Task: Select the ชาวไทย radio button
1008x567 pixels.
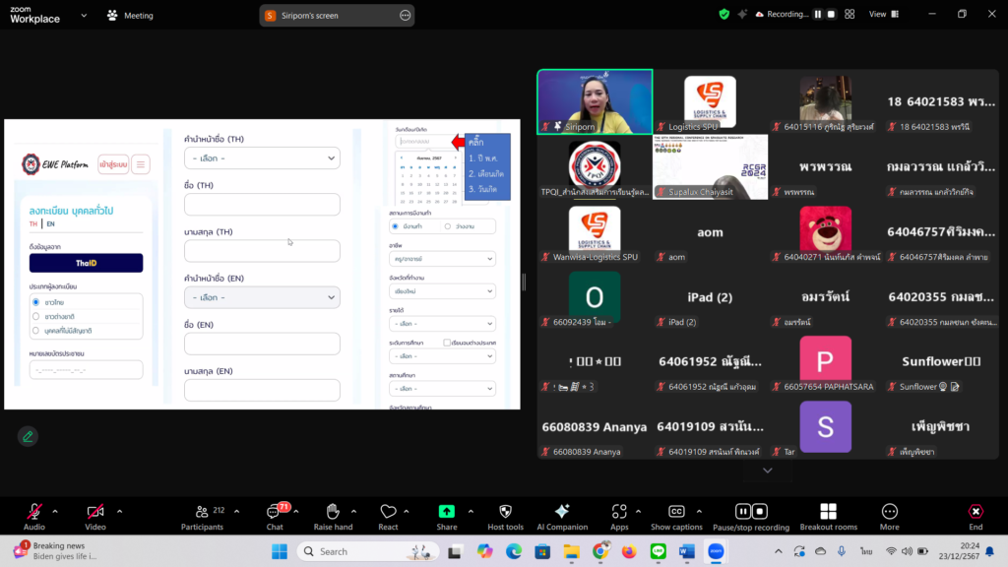Action: click(36, 302)
